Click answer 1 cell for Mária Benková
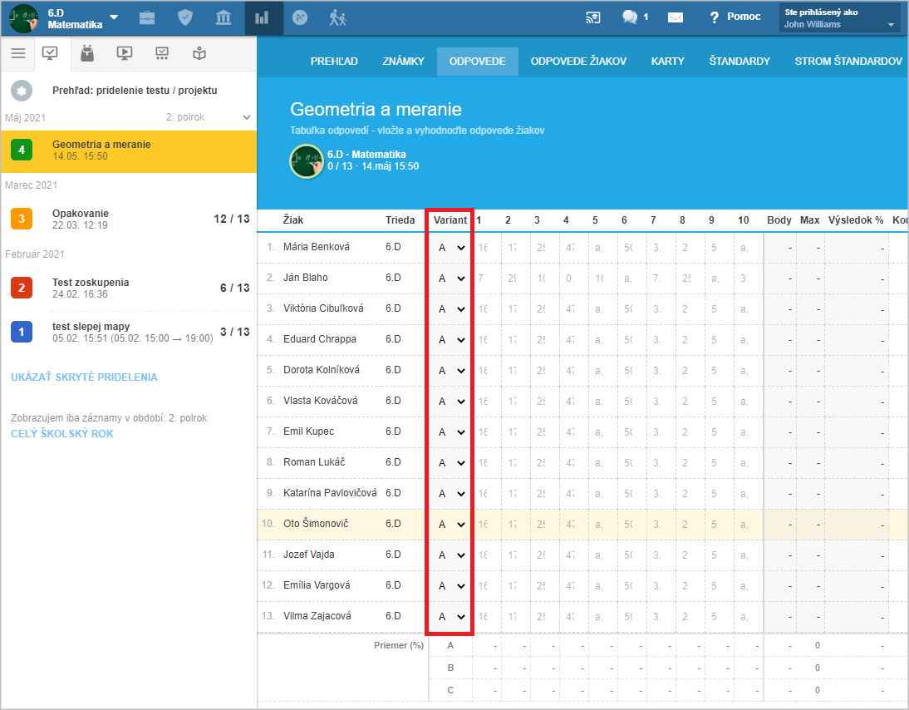This screenshot has height=710, width=909. pos(488,248)
